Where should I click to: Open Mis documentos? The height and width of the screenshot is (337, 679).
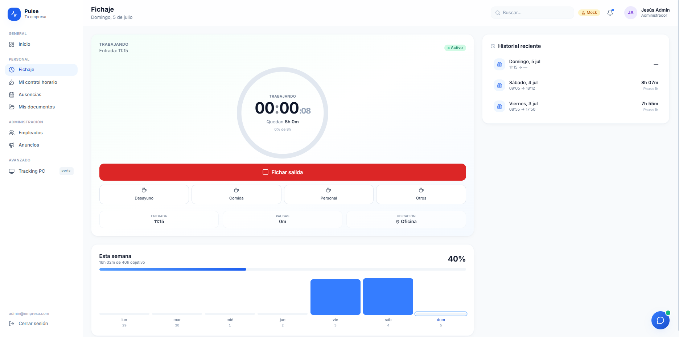point(41,107)
